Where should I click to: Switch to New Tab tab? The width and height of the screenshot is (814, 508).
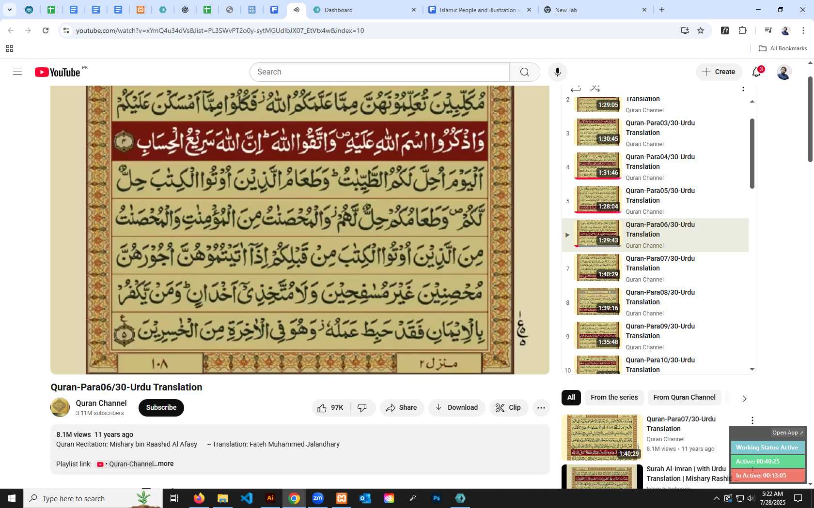pos(595,10)
